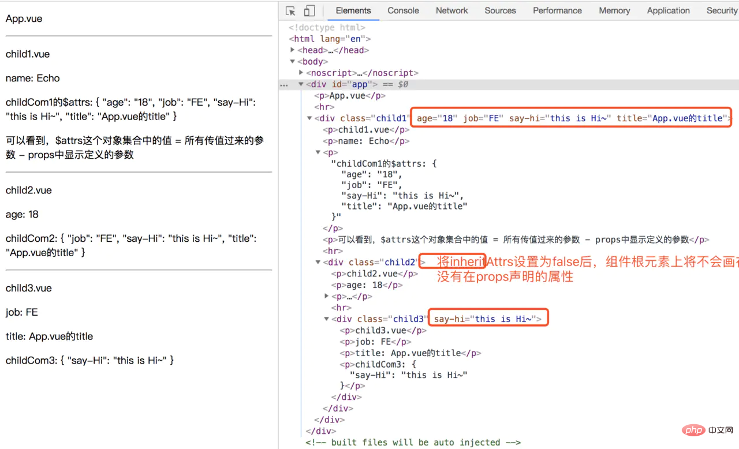Switch to the Application tab

669,10
